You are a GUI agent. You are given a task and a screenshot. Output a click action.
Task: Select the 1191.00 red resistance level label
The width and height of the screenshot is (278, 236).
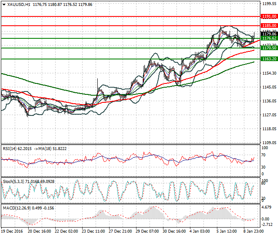[x=269, y=16]
